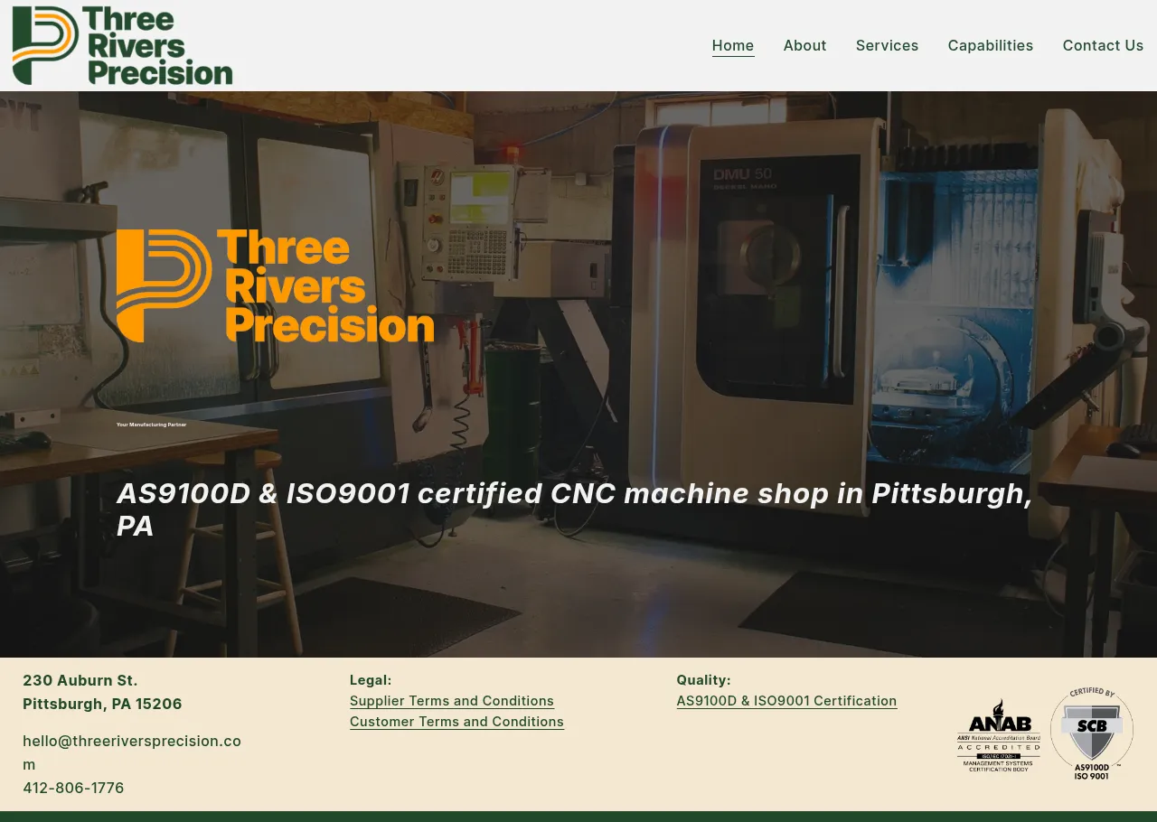The width and height of the screenshot is (1157, 822).
Task: Click the Three Rivers Precision header logo
Action: point(122,45)
